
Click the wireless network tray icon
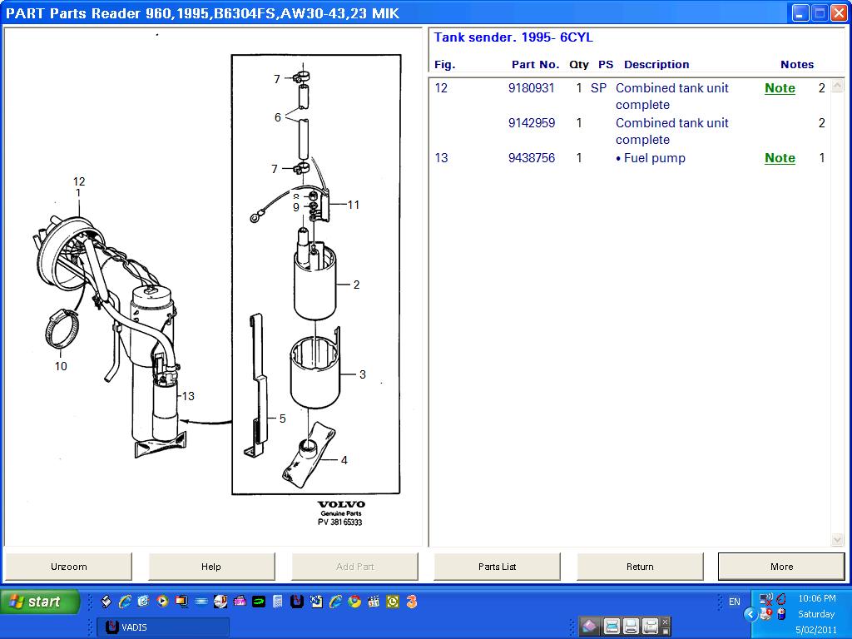[766, 599]
